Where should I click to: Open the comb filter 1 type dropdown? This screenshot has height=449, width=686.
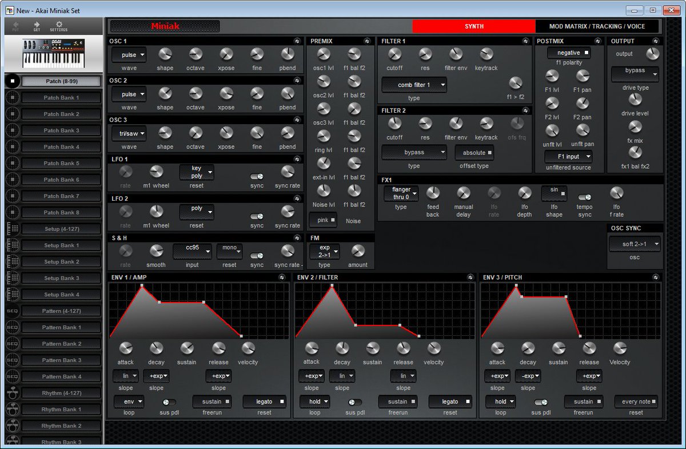click(x=414, y=85)
